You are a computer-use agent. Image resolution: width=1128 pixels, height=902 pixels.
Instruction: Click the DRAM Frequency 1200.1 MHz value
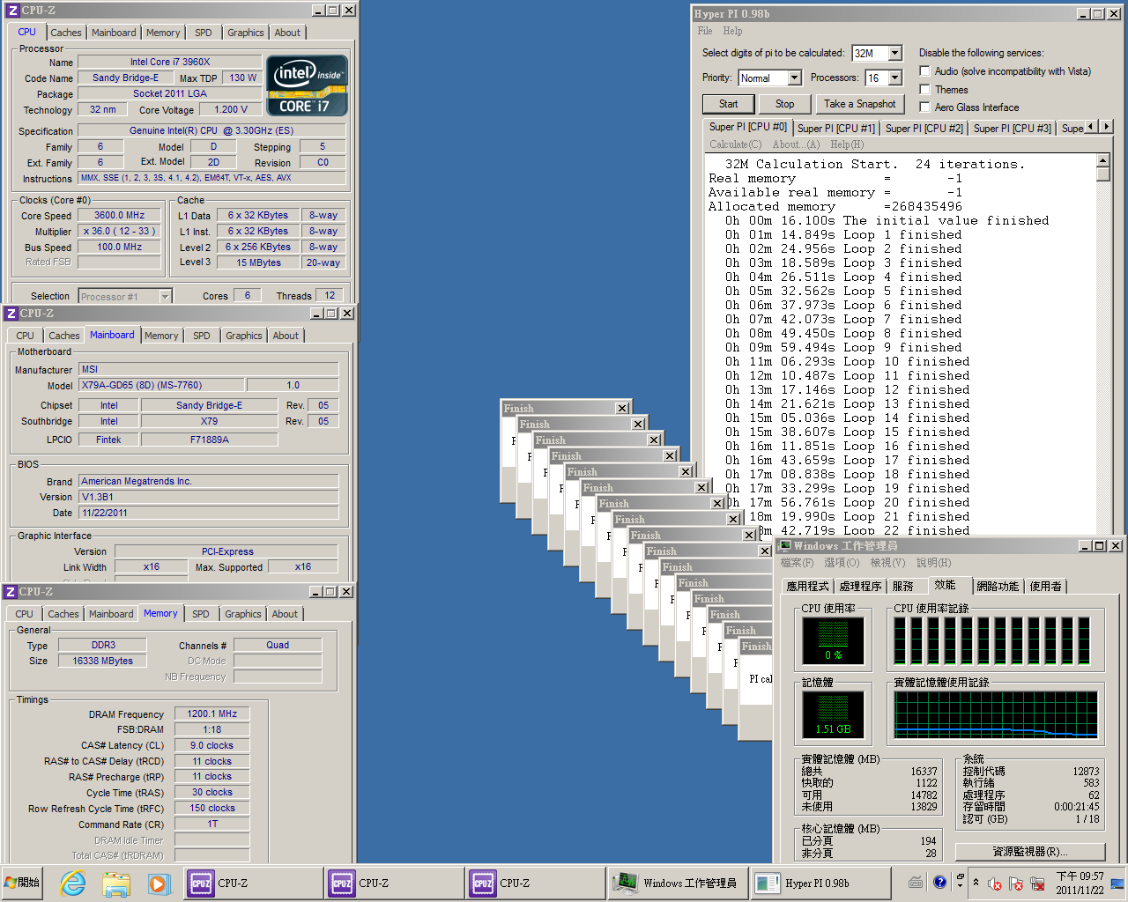[x=211, y=714]
